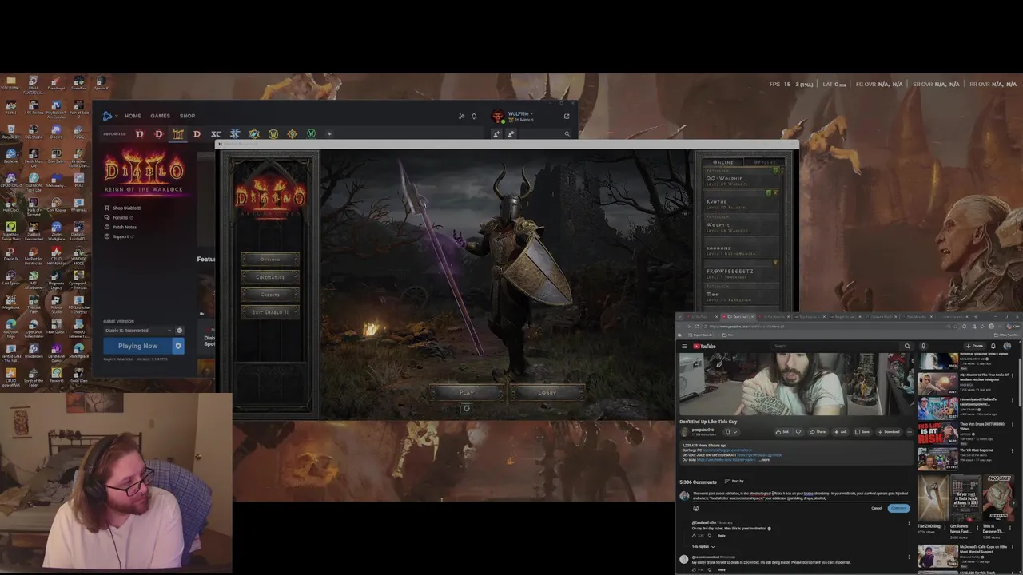The image size is (1023, 575).
Task: Open the Forums link in Battle.net
Action: click(120, 217)
